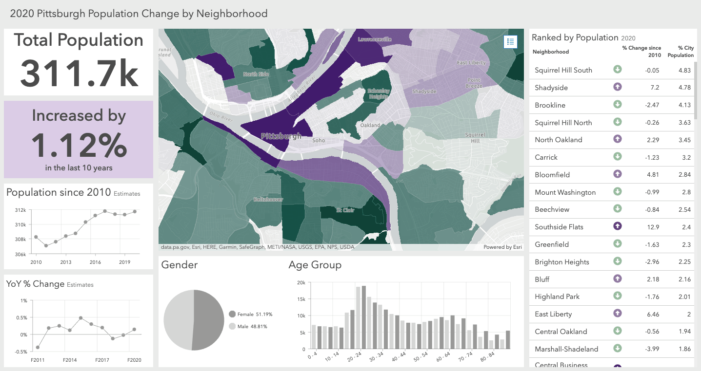Image resolution: width=701 pixels, height=371 pixels.
Task: Click the Increased by 1.12% panel
Action: coord(78,139)
